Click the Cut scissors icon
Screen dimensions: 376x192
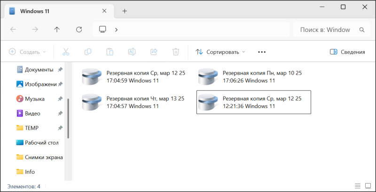click(66, 52)
